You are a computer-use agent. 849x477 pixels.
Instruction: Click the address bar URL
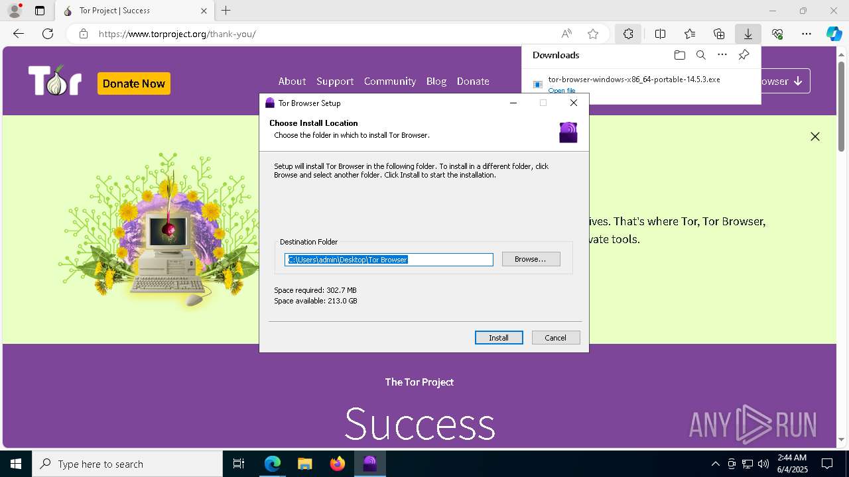(177, 34)
